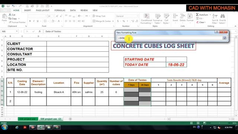Click the Delete cells icon
Image resolution: width=238 pixels, height=134 pixels.
(x=183, y=16)
